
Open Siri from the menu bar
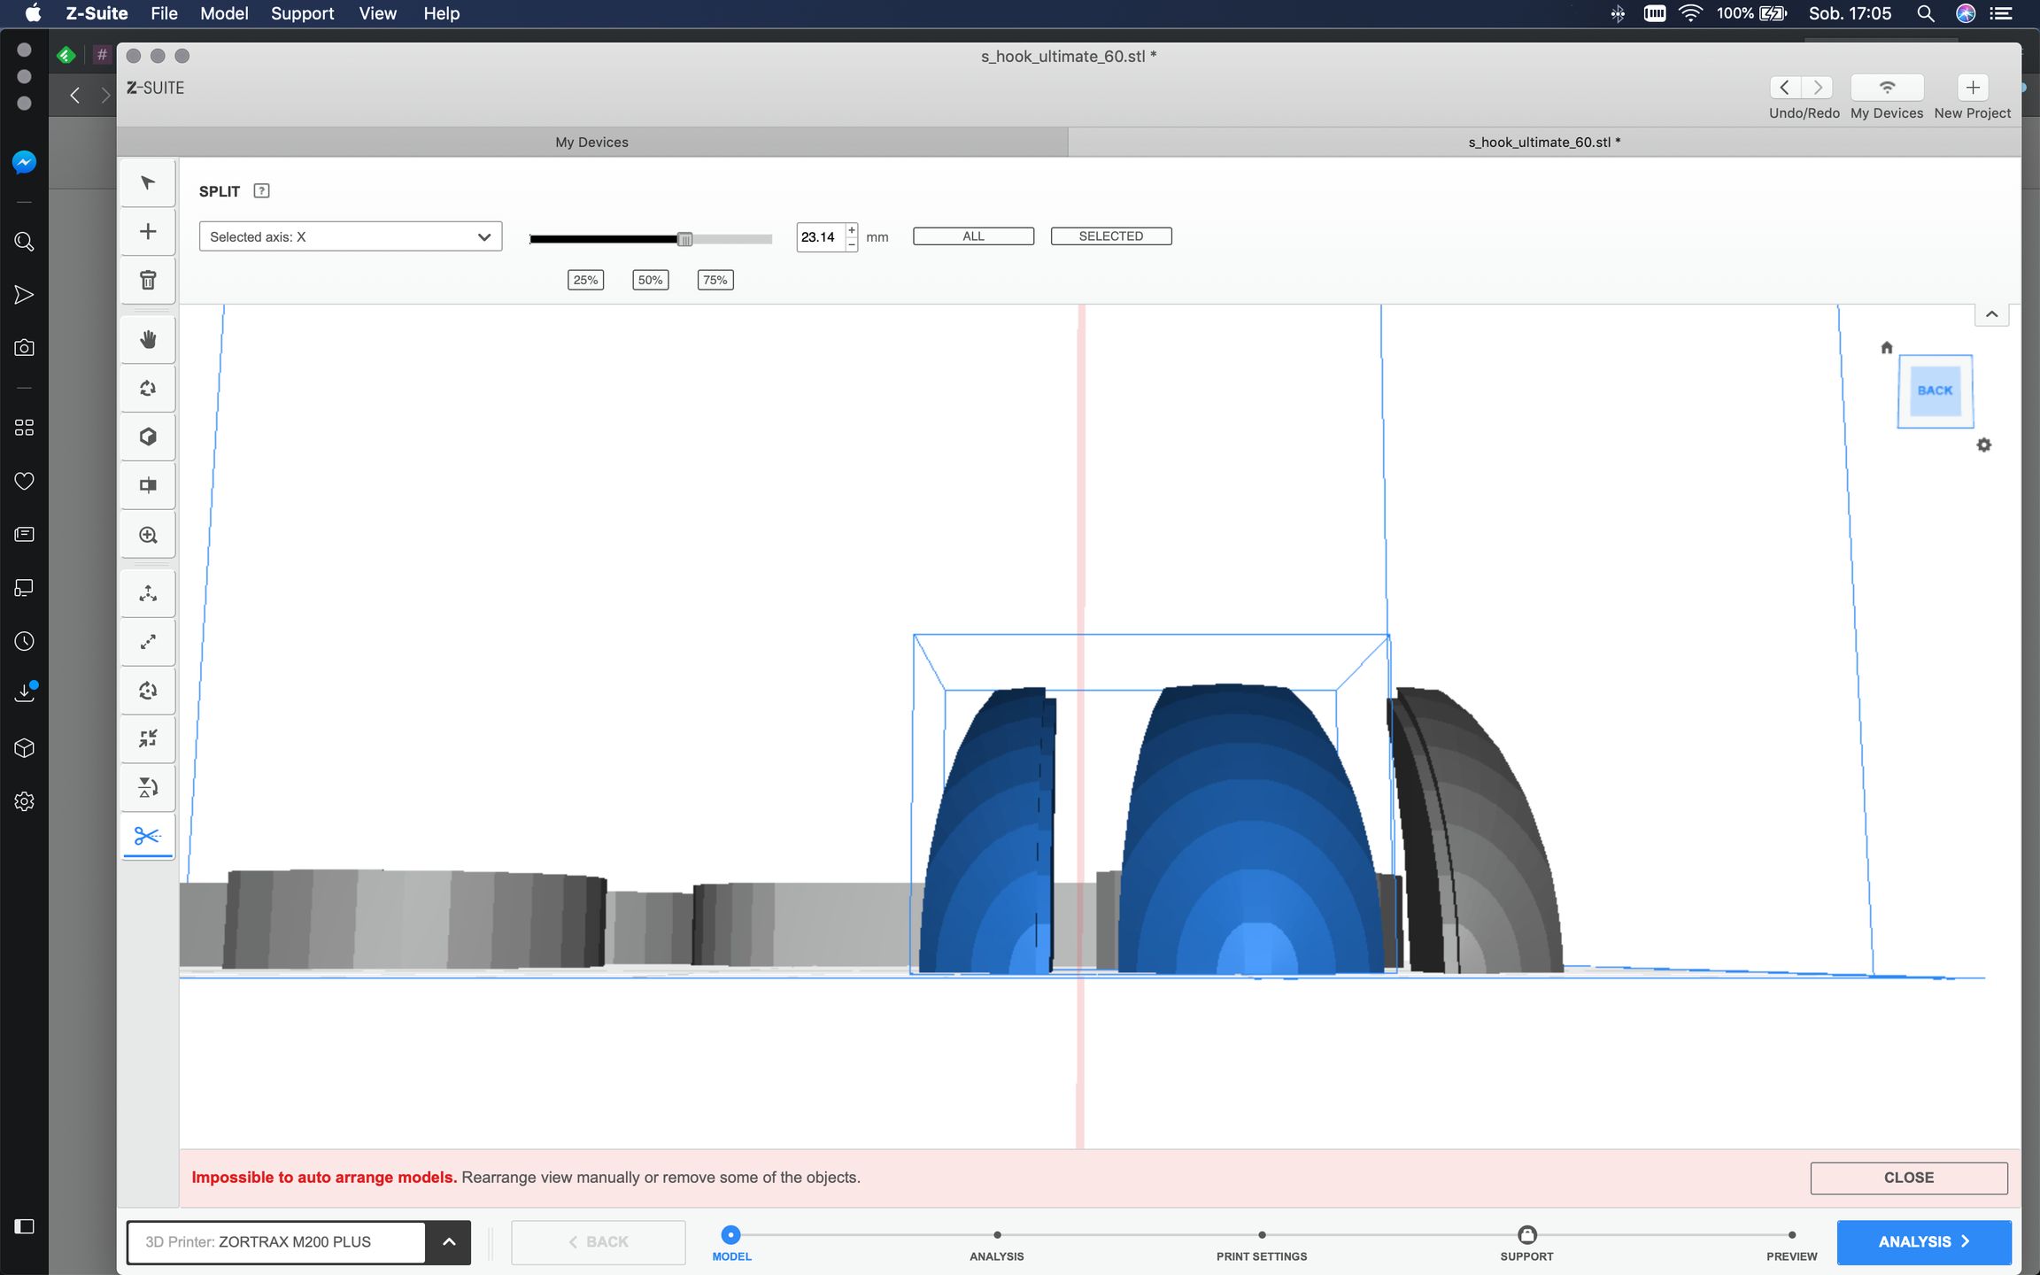click(1966, 13)
